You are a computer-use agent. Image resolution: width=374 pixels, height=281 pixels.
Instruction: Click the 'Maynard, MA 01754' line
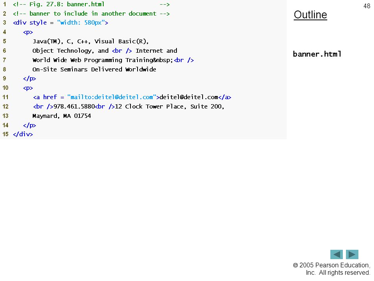(x=62, y=116)
